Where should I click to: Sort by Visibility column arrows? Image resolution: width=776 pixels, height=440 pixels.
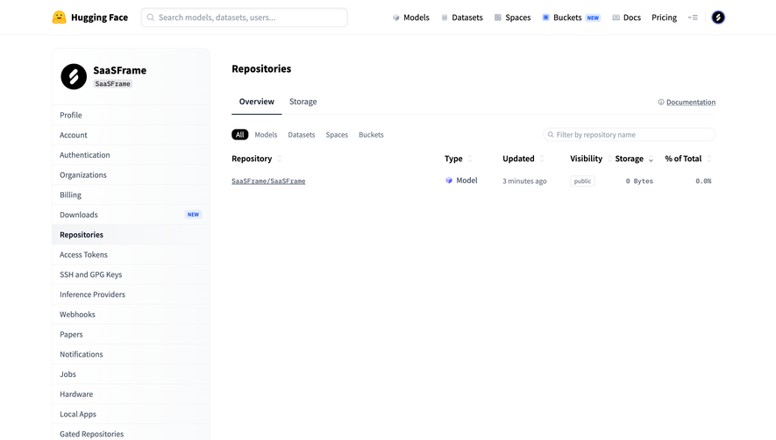609,159
